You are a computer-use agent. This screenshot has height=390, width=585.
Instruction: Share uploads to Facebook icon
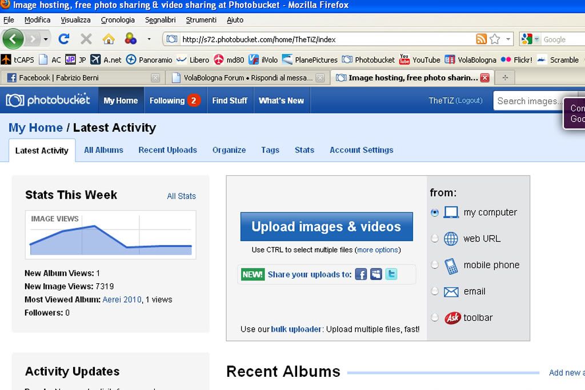coord(361,275)
